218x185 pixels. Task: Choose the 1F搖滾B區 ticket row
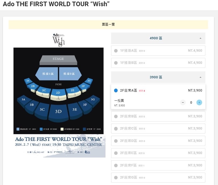pyautogui.click(x=158, y=63)
